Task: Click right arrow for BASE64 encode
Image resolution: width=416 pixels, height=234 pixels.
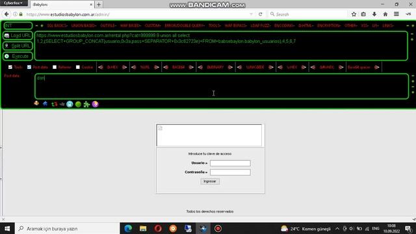Action: (x=191, y=68)
